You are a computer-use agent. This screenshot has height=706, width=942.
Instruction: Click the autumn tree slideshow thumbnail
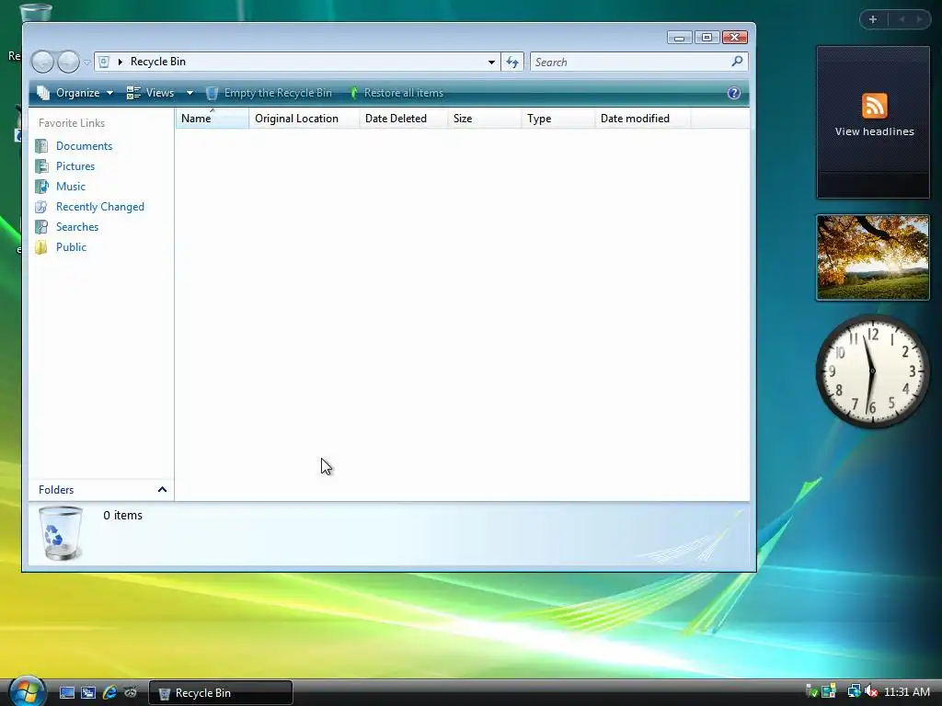873,257
